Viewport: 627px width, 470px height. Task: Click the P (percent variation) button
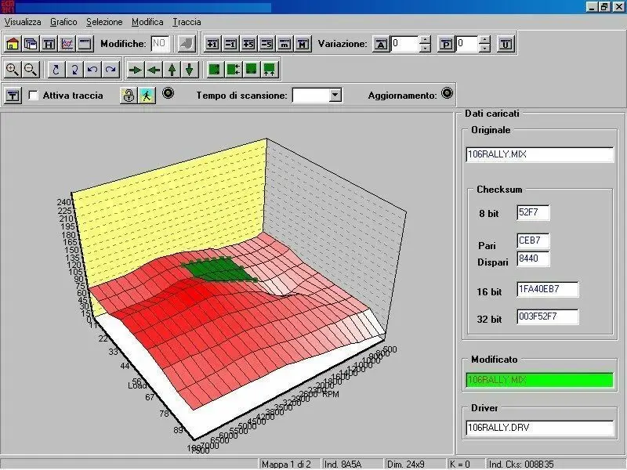(446, 44)
